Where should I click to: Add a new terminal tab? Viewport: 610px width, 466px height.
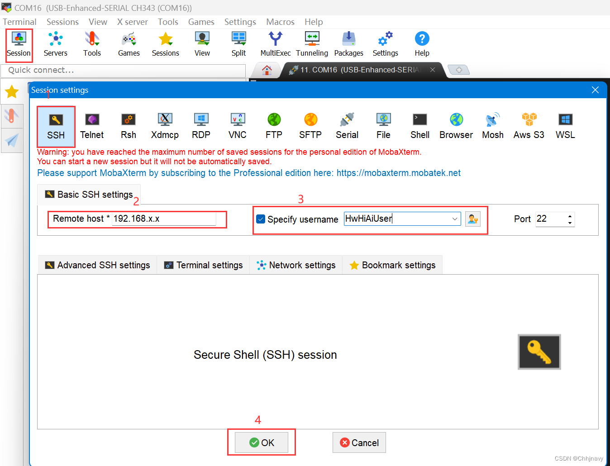(x=459, y=70)
